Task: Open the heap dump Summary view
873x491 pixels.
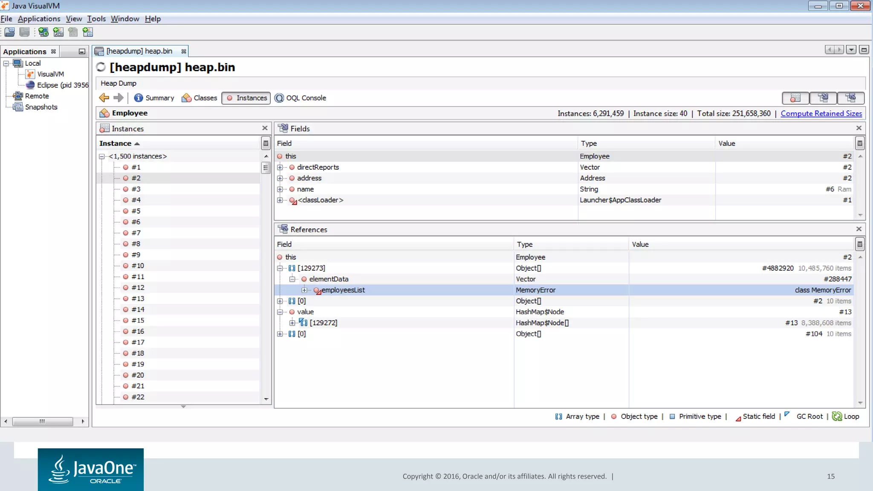Action: pyautogui.click(x=154, y=98)
